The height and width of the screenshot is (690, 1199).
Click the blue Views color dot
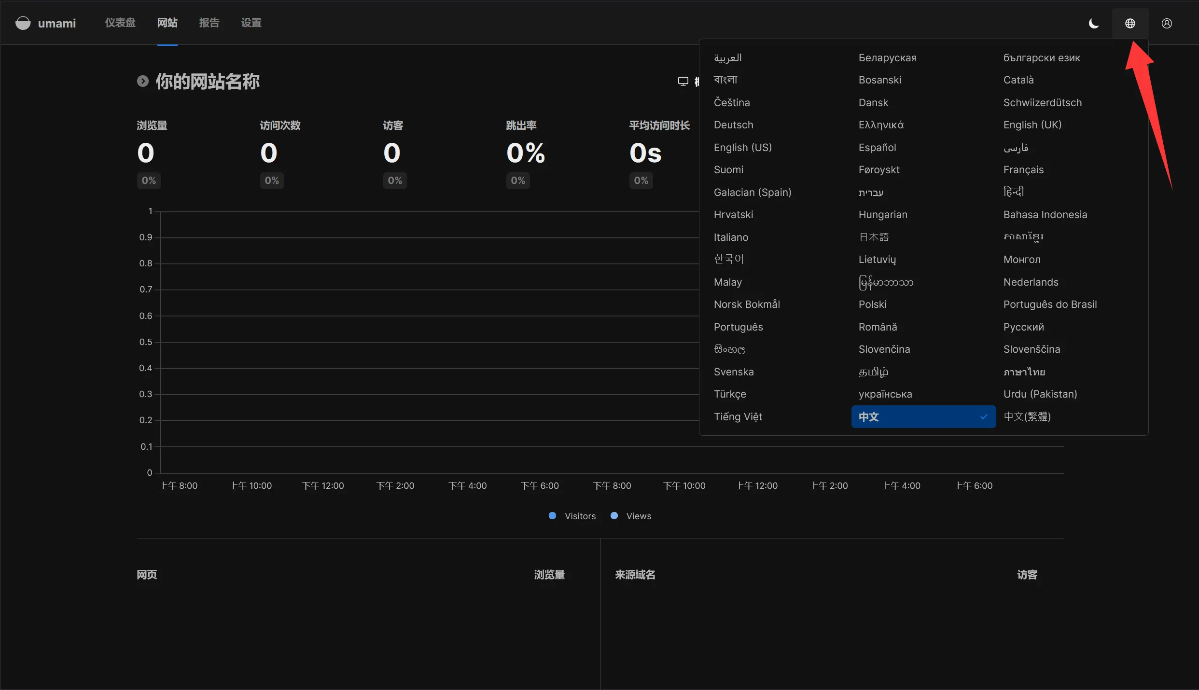point(614,516)
